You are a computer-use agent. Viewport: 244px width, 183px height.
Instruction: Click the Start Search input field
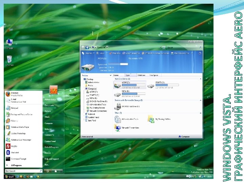point(23,171)
